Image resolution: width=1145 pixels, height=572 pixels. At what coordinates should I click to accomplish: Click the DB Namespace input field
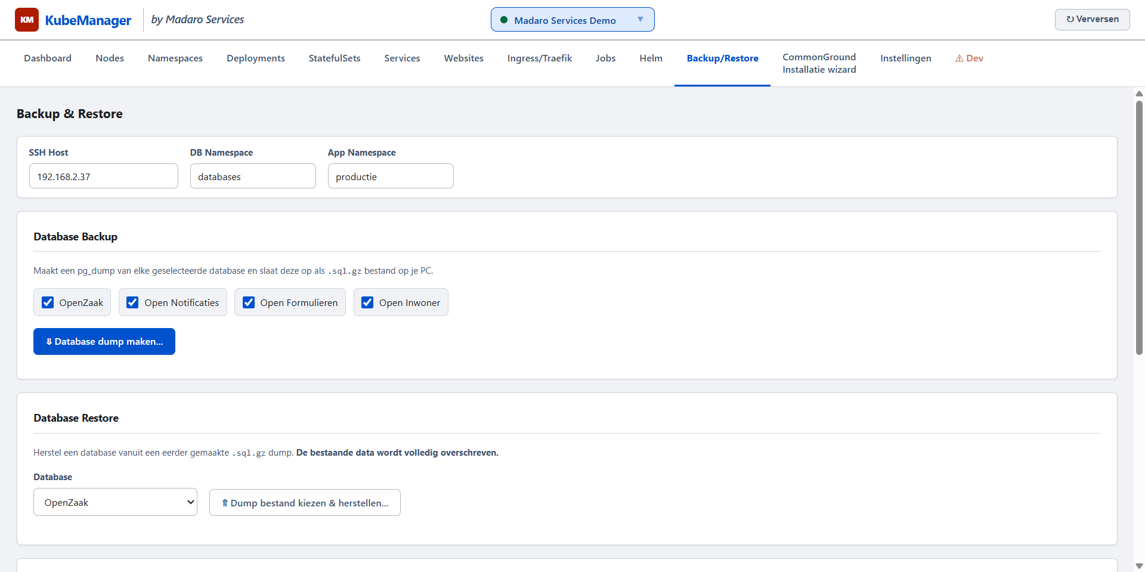[x=253, y=176]
